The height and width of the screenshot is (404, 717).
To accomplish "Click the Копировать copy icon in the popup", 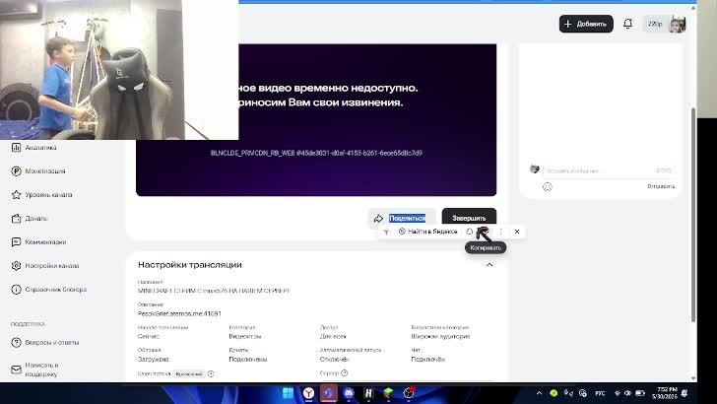I will click(484, 232).
